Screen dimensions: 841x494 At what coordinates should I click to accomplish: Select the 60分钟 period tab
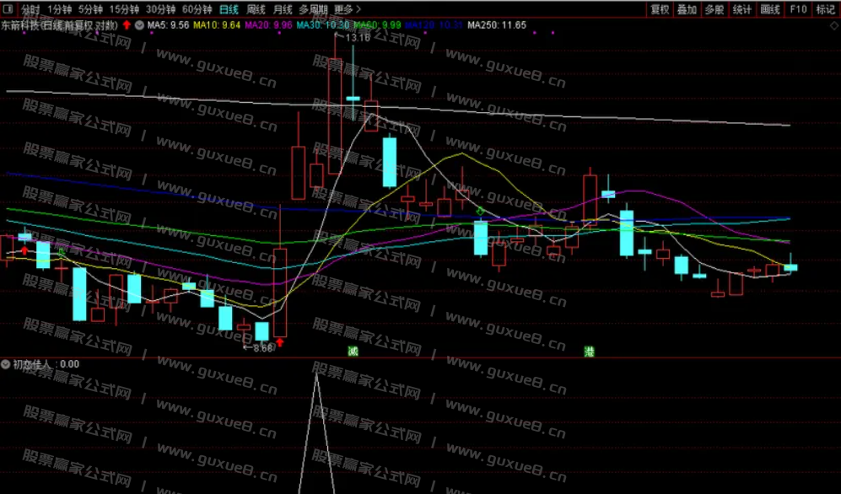197,9
